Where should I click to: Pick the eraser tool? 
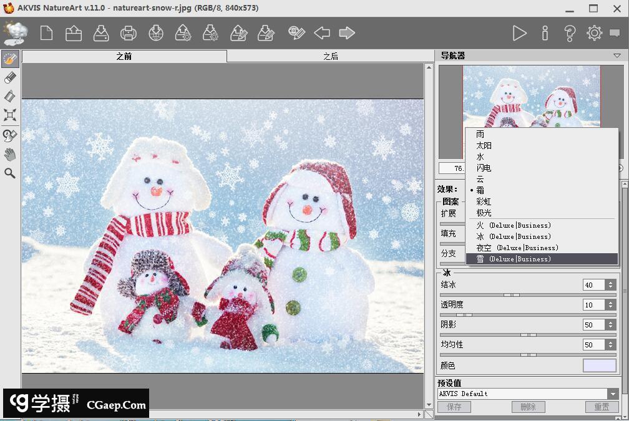[x=10, y=77]
